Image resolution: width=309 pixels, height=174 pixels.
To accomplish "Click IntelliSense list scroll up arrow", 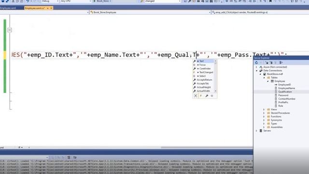I will coord(215,61).
